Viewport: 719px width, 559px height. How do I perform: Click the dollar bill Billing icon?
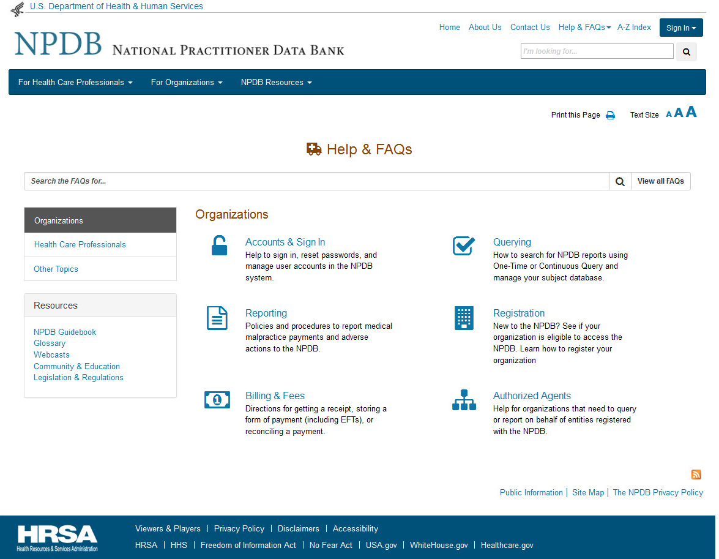[x=217, y=400]
